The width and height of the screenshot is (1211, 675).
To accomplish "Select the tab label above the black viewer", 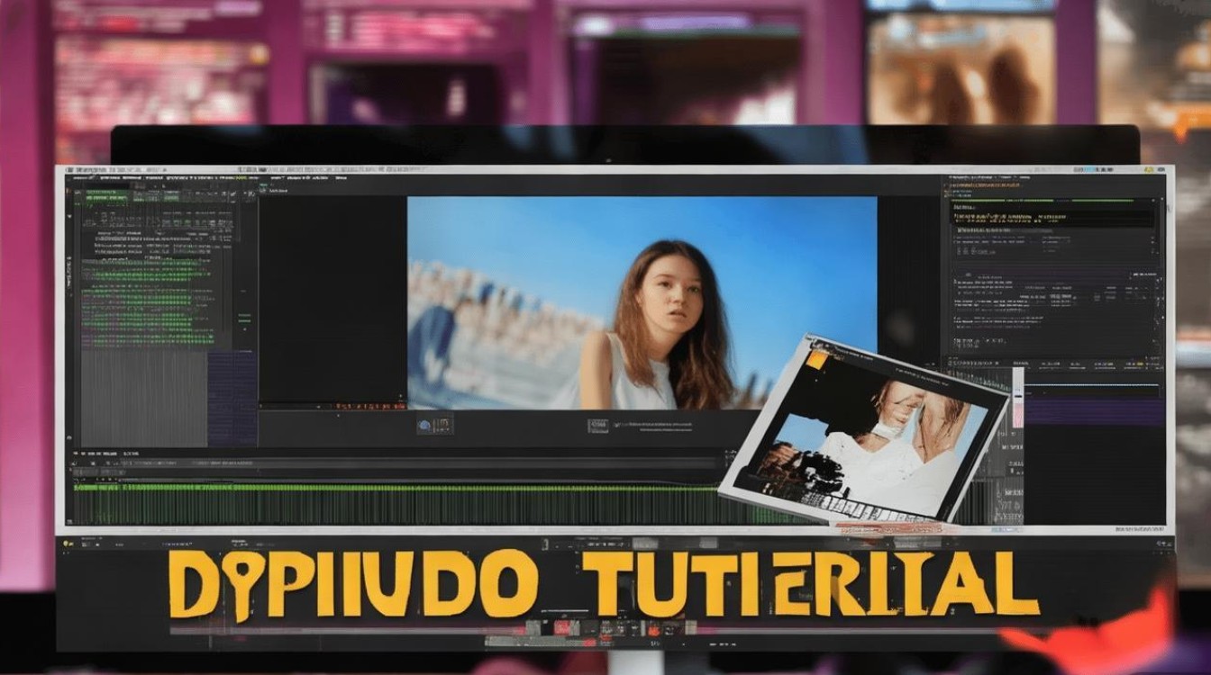I will 276,190.
